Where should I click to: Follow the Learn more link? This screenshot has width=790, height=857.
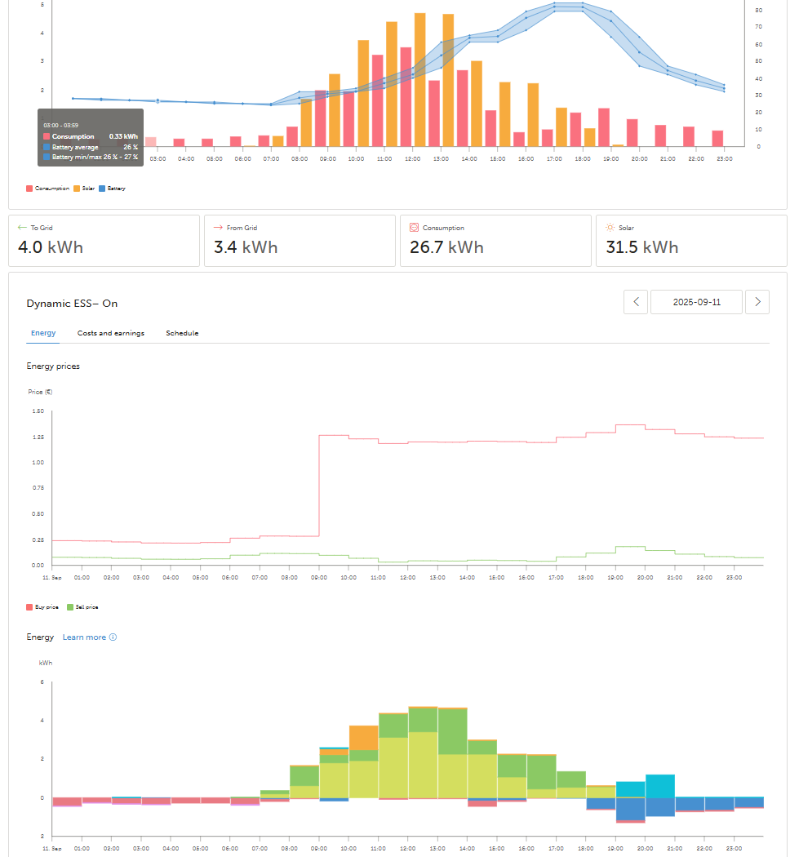click(x=84, y=637)
